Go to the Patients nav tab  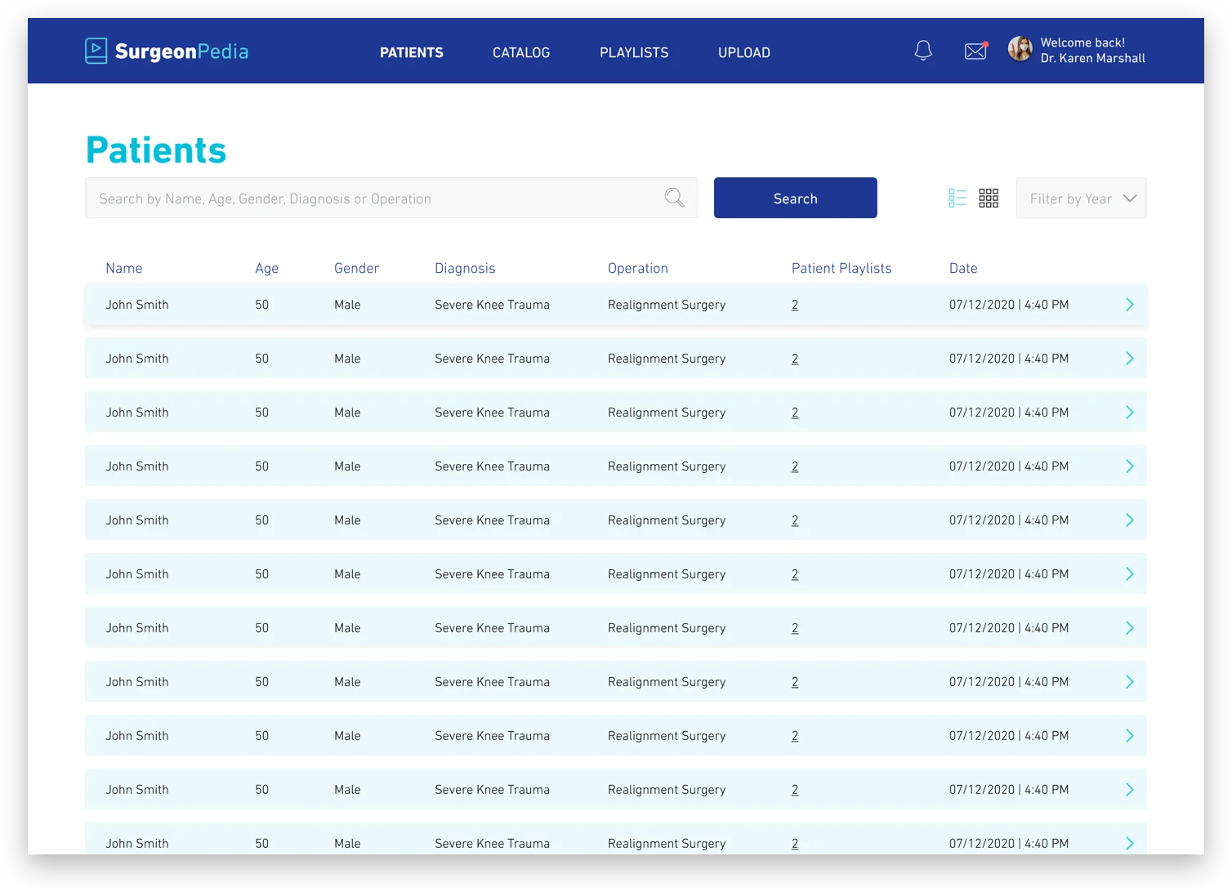[412, 52]
